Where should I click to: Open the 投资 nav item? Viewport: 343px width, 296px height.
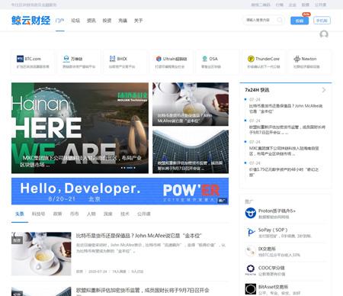pos(107,21)
